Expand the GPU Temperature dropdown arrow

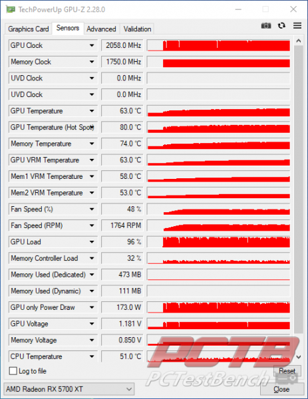92,111
